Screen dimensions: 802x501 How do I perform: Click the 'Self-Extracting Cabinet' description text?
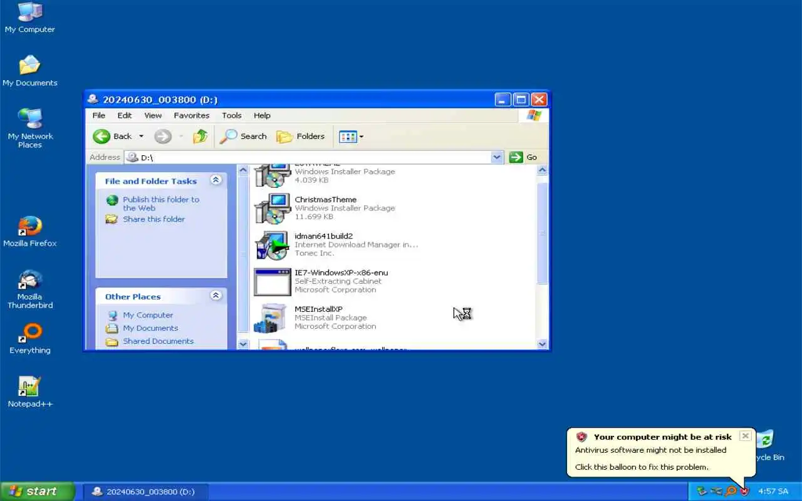tap(338, 281)
